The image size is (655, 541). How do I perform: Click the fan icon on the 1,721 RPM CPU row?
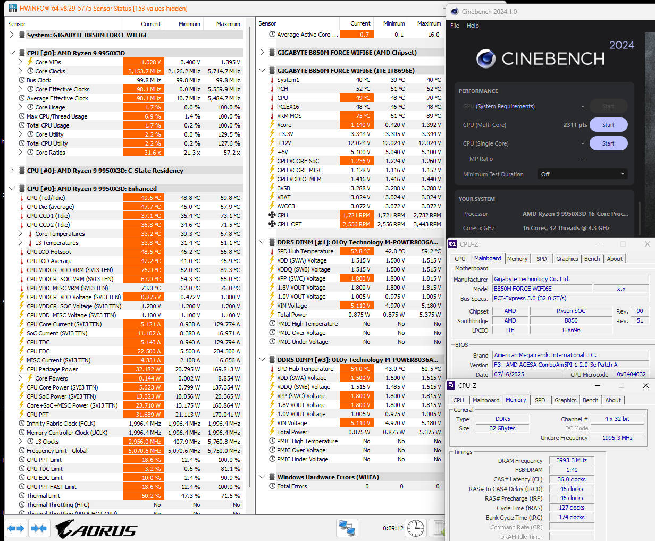tap(272, 215)
